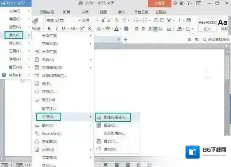Image resolution: width=231 pixels, height=167 pixels.
Task: Click the font color A icon
Action: 117,28
